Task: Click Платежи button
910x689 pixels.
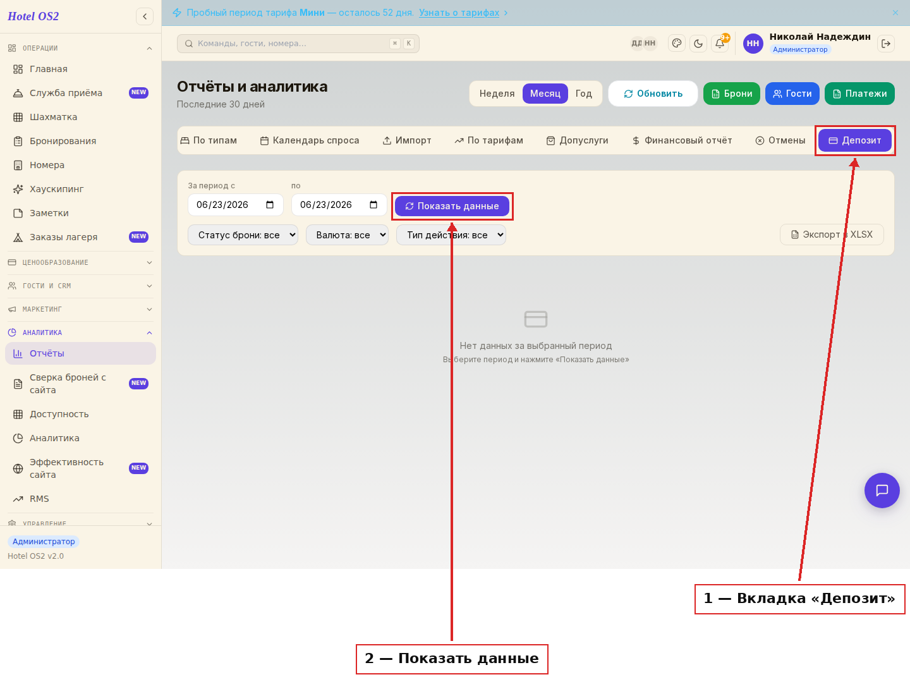Action: (x=859, y=94)
